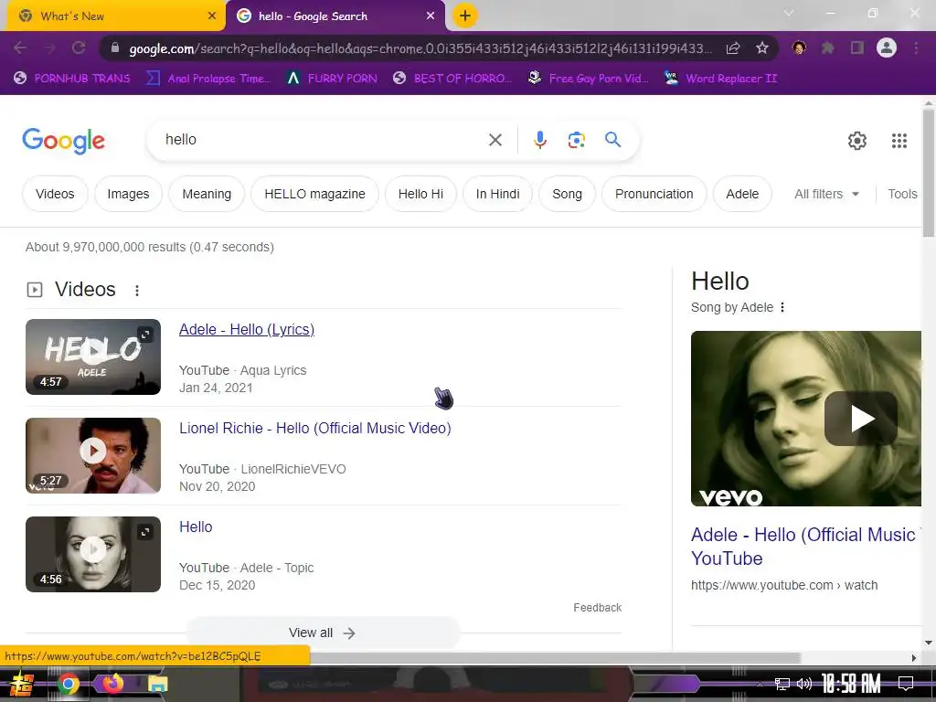
Task: Play the Lionel Richie video thumbnail
Action: pyautogui.click(x=93, y=455)
